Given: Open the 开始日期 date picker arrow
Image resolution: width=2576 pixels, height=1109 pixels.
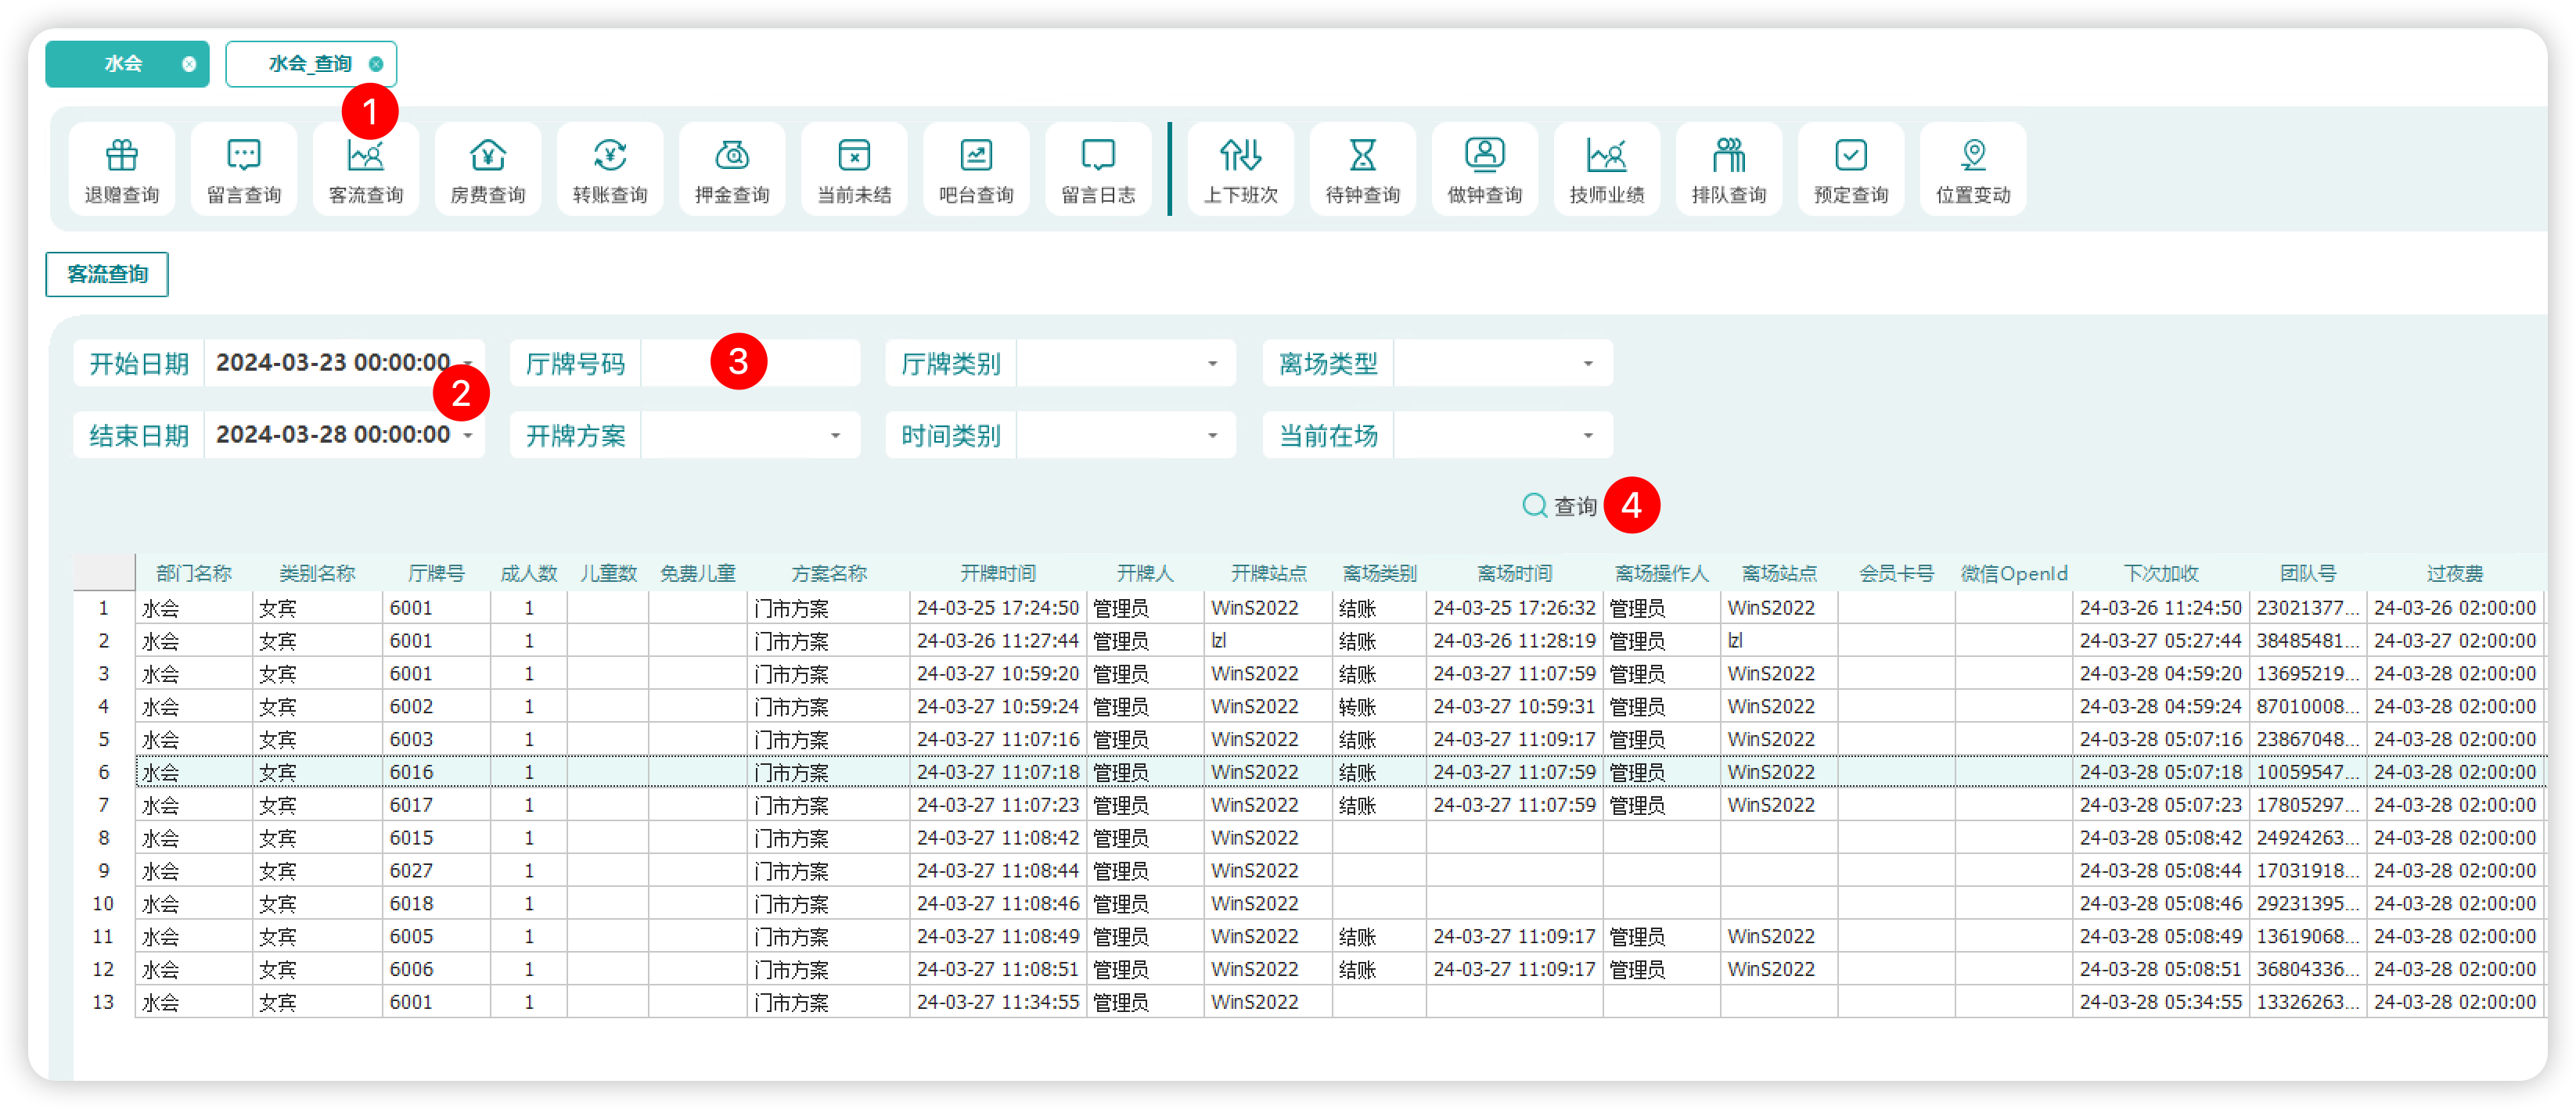Looking at the screenshot, I should pos(468,363).
